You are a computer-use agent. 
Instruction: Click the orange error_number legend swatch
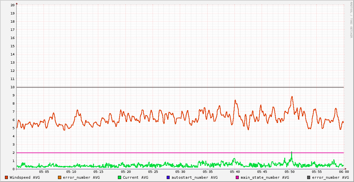tap(59, 177)
